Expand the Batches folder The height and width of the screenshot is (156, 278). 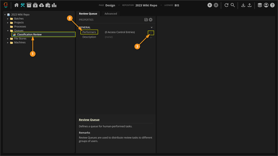8,19
